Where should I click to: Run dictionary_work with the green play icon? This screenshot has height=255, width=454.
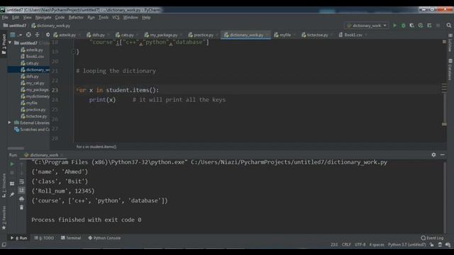coord(394,25)
